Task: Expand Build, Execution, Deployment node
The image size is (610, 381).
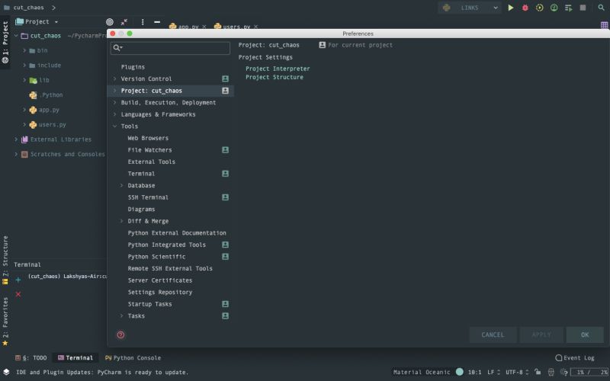Action: tap(115, 102)
